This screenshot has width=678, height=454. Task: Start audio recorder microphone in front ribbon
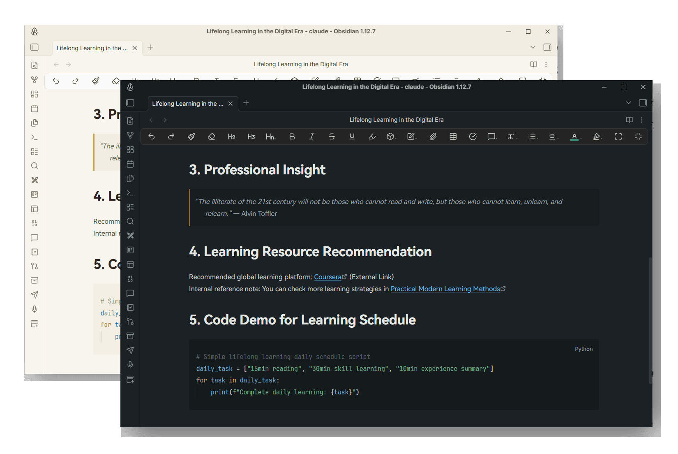130,365
